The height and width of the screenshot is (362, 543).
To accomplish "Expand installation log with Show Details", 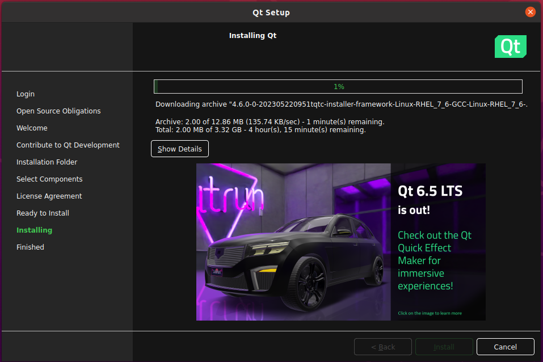I will click(180, 149).
